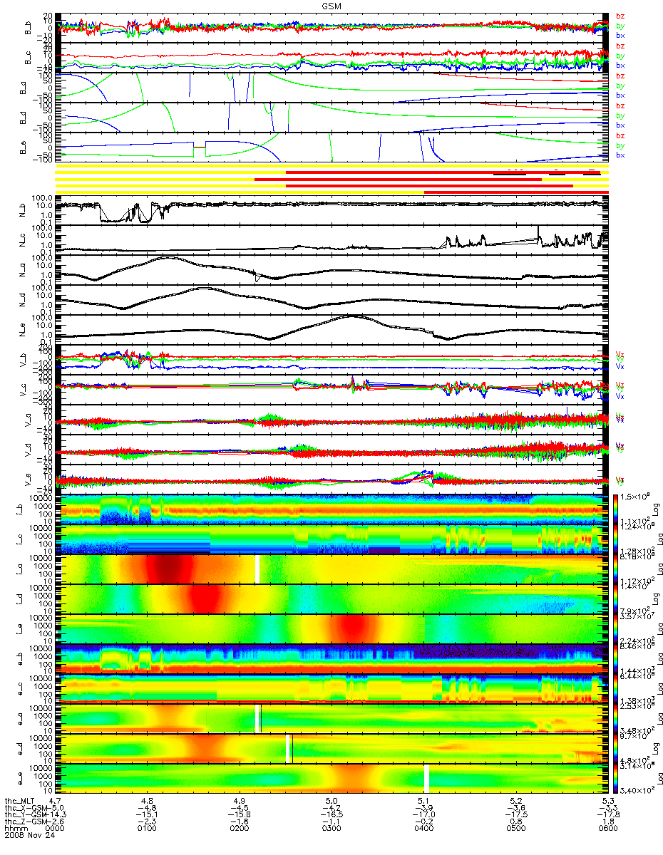This screenshot has width=663, height=855.
Task: Click the thc_Y-GSM row label
Action: [x=25, y=816]
